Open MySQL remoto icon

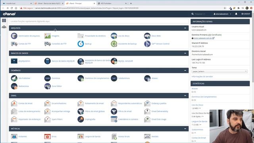tap(114, 61)
